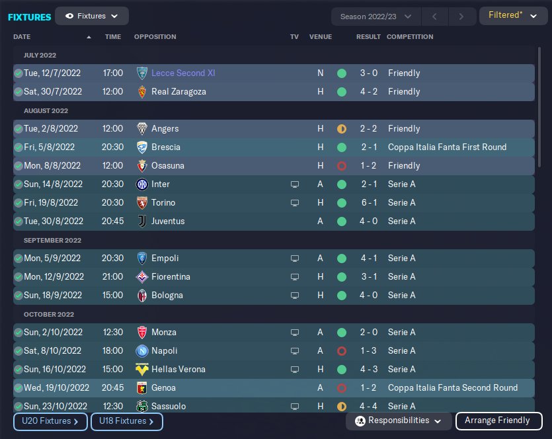This screenshot has width=552, height=439.
Task: Click the red loss indicator on Osasuna row
Action: pos(342,165)
